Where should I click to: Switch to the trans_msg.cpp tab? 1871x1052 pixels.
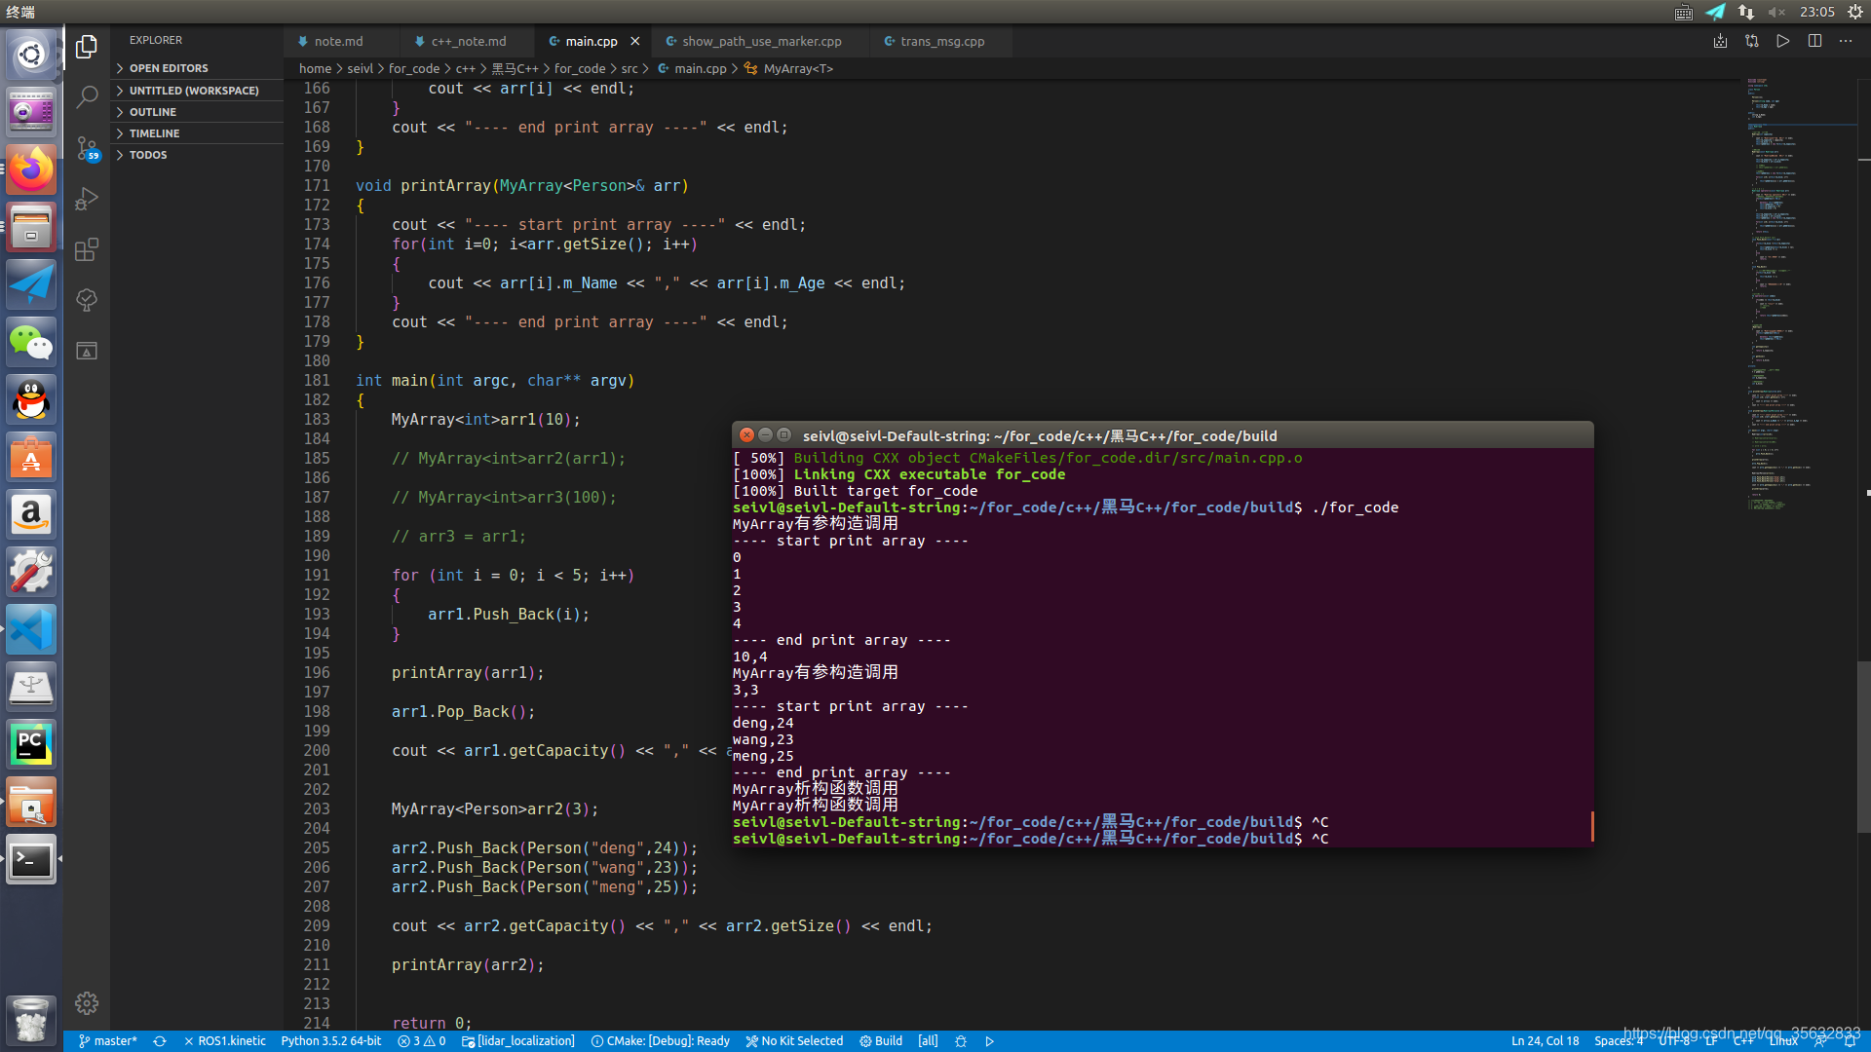point(941,41)
